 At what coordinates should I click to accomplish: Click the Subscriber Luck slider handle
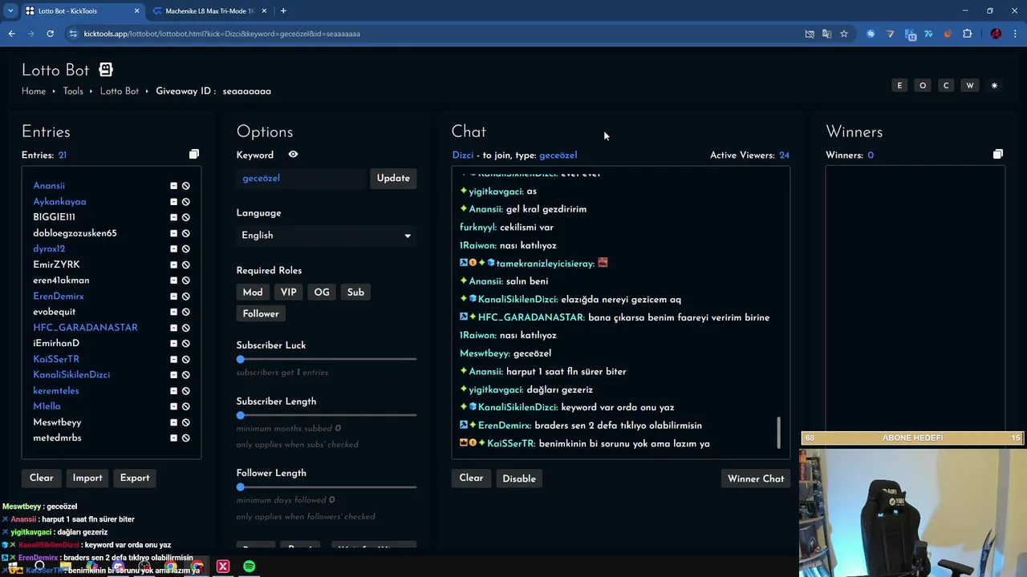(241, 359)
